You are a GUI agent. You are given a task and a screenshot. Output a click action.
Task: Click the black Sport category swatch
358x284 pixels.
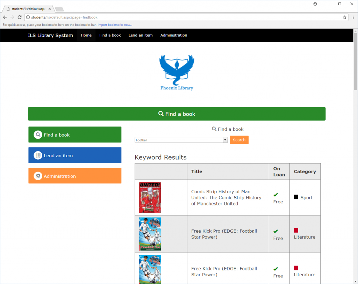(296, 197)
